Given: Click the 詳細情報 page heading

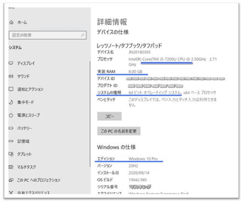Looking at the screenshot, I should coord(112,22).
